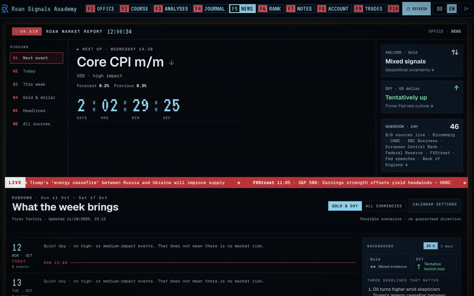Click the ON AIR badge

click(x=27, y=31)
